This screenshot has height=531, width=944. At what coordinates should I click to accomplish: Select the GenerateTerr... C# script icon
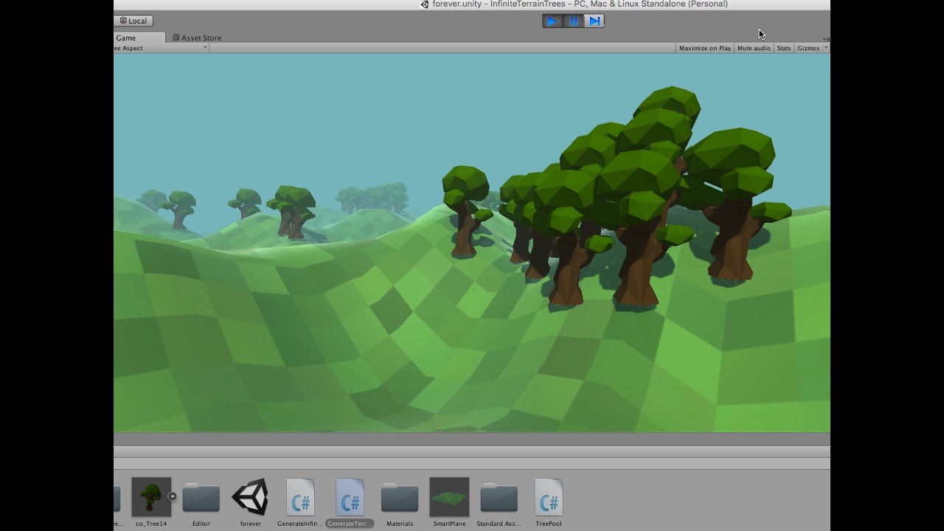click(350, 496)
